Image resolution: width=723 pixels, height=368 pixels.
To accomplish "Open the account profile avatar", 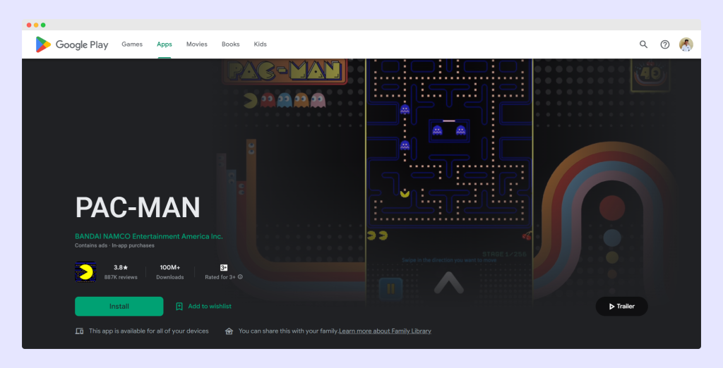I will 686,44.
